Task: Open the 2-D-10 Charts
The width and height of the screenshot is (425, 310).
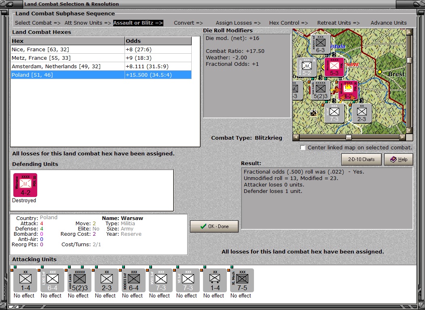Action: (x=361, y=159)
